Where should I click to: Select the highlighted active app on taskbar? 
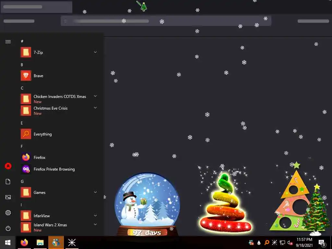point(56,243)
